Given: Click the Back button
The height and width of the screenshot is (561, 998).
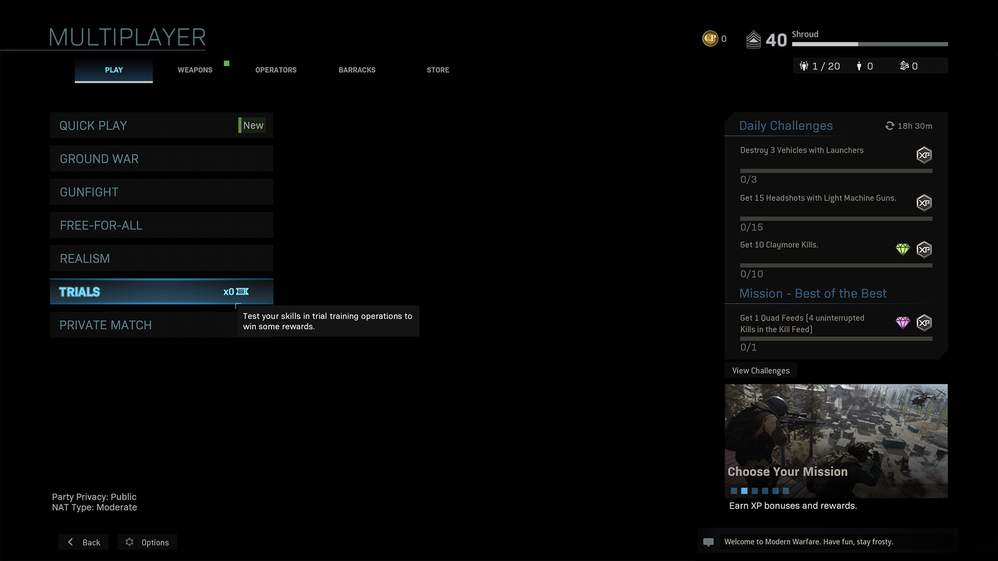Looking at the screenshot, I should (84, 542).
